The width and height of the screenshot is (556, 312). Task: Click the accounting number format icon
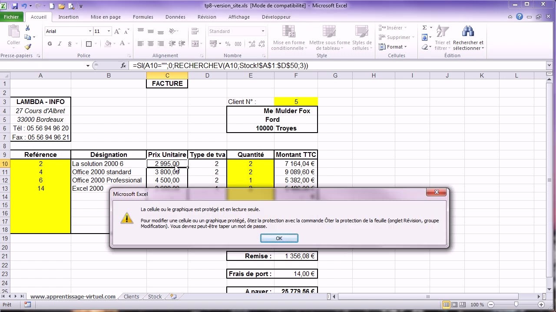tap(213, 44)
